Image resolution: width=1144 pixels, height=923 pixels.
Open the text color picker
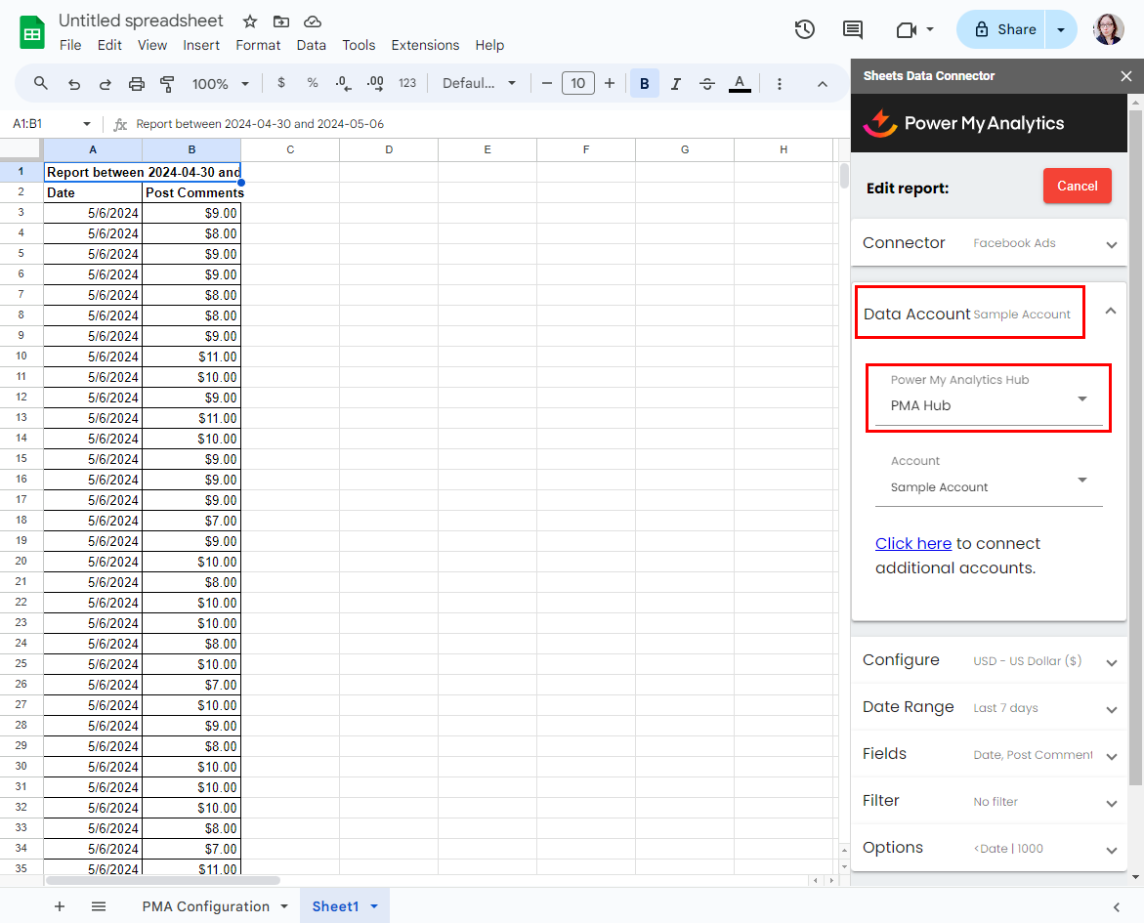coord(740,84)
